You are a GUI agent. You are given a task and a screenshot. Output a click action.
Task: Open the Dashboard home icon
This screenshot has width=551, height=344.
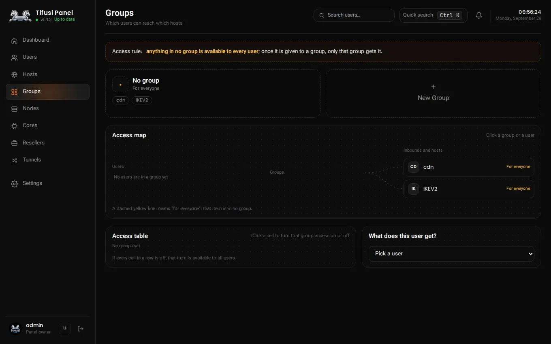(x=14, y=40)
